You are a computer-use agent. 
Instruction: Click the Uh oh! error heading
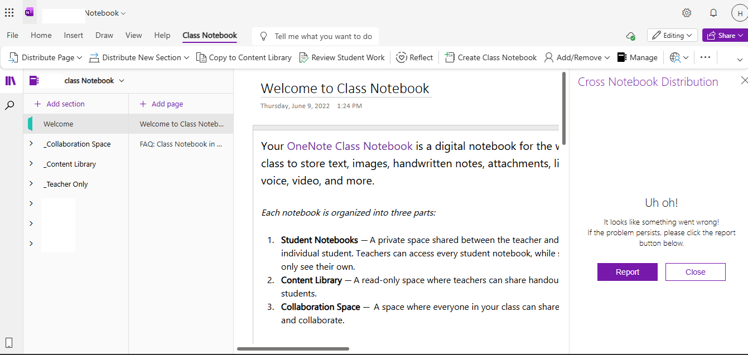coord(662,203)
